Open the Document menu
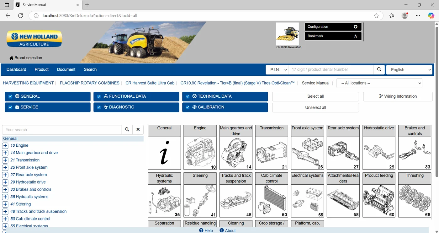 [66, 69]
